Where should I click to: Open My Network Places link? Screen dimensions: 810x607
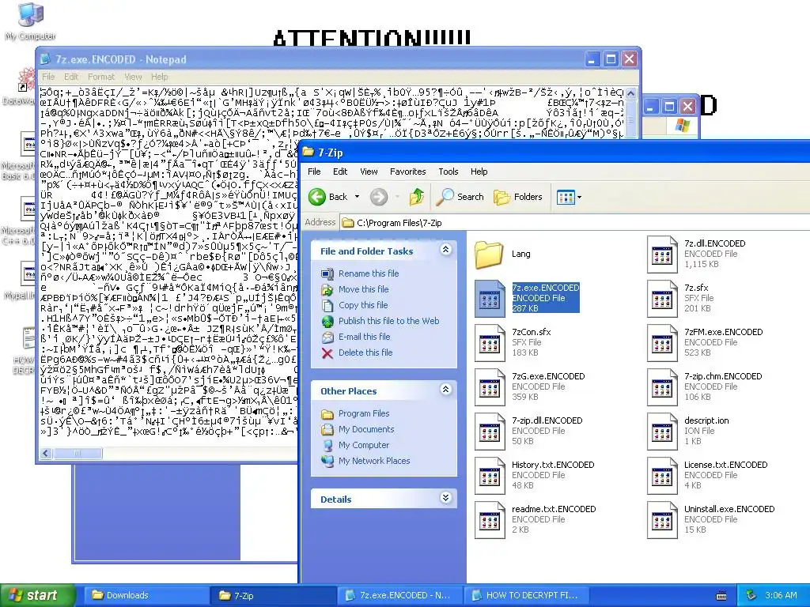[374, 461]
